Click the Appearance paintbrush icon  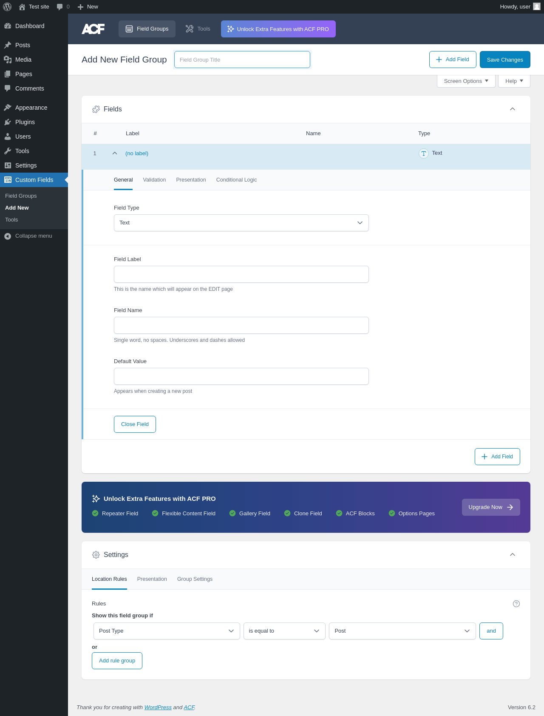click(8, 108)
